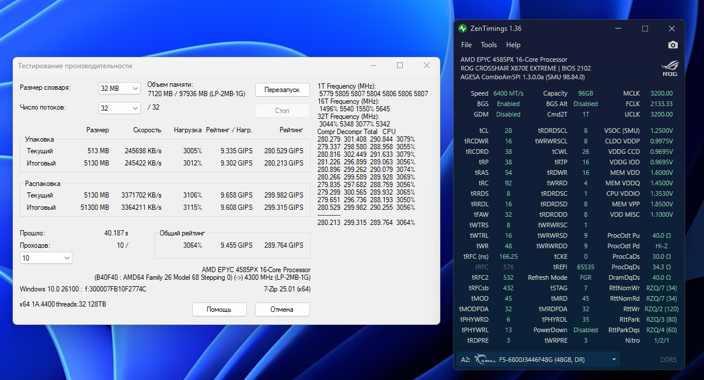This screenshot has width=704, height=380.
Task: Maximize the 7-Zip benchmark window
Action: click(400, 65)
